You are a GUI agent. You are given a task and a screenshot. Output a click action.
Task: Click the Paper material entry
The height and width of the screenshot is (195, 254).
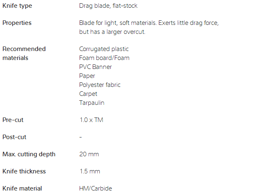click(87, 76)
